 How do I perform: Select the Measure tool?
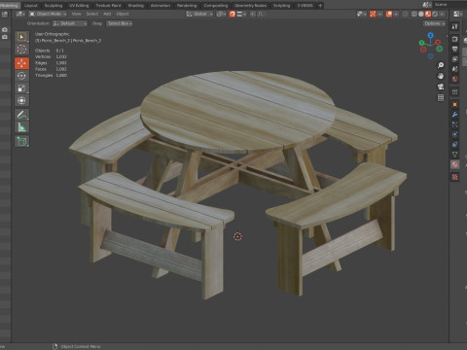coord(21,127)
